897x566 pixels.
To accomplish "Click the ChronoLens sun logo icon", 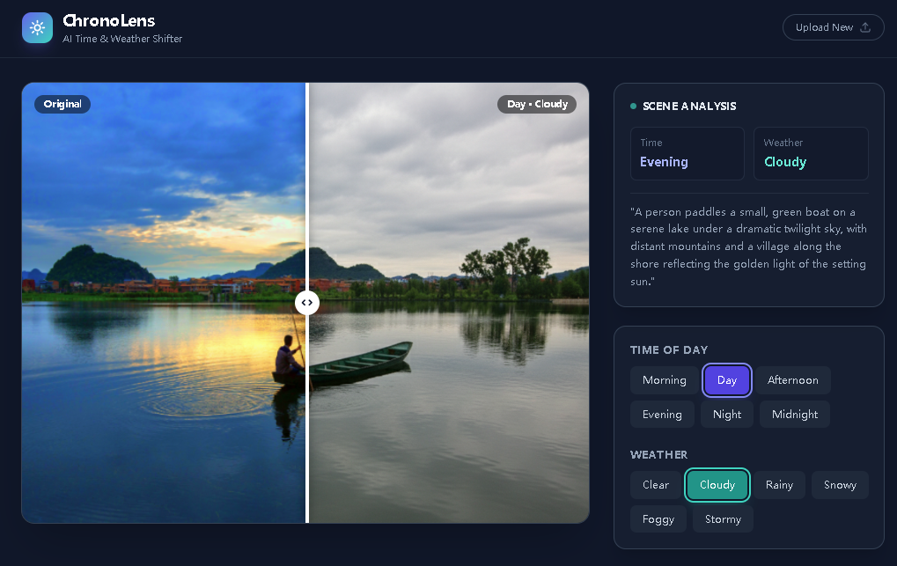I will pyautogui.click(x=37, y=27).
